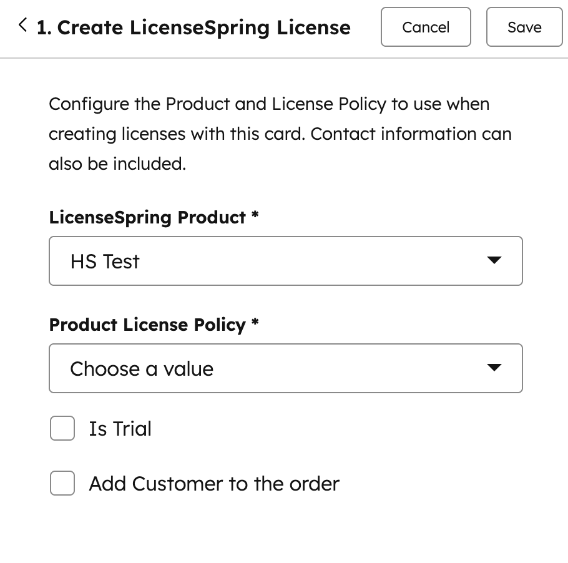The image size is (568, 563).
Task: Click the caret arrow beside Choose a value
Action: pos(494,368)
